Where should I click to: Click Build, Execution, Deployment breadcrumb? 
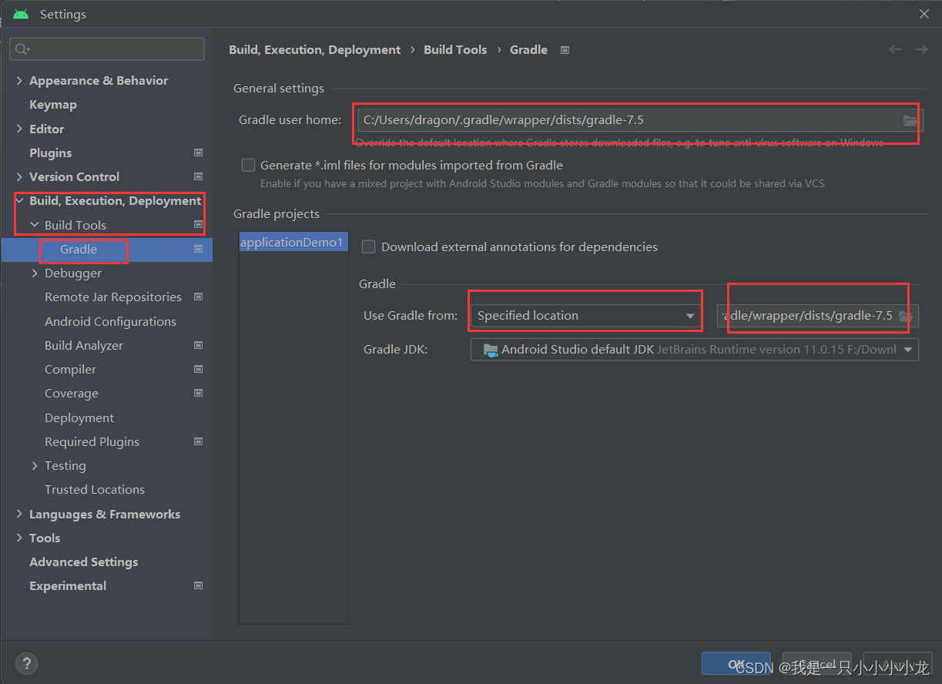tap(315, 49)
